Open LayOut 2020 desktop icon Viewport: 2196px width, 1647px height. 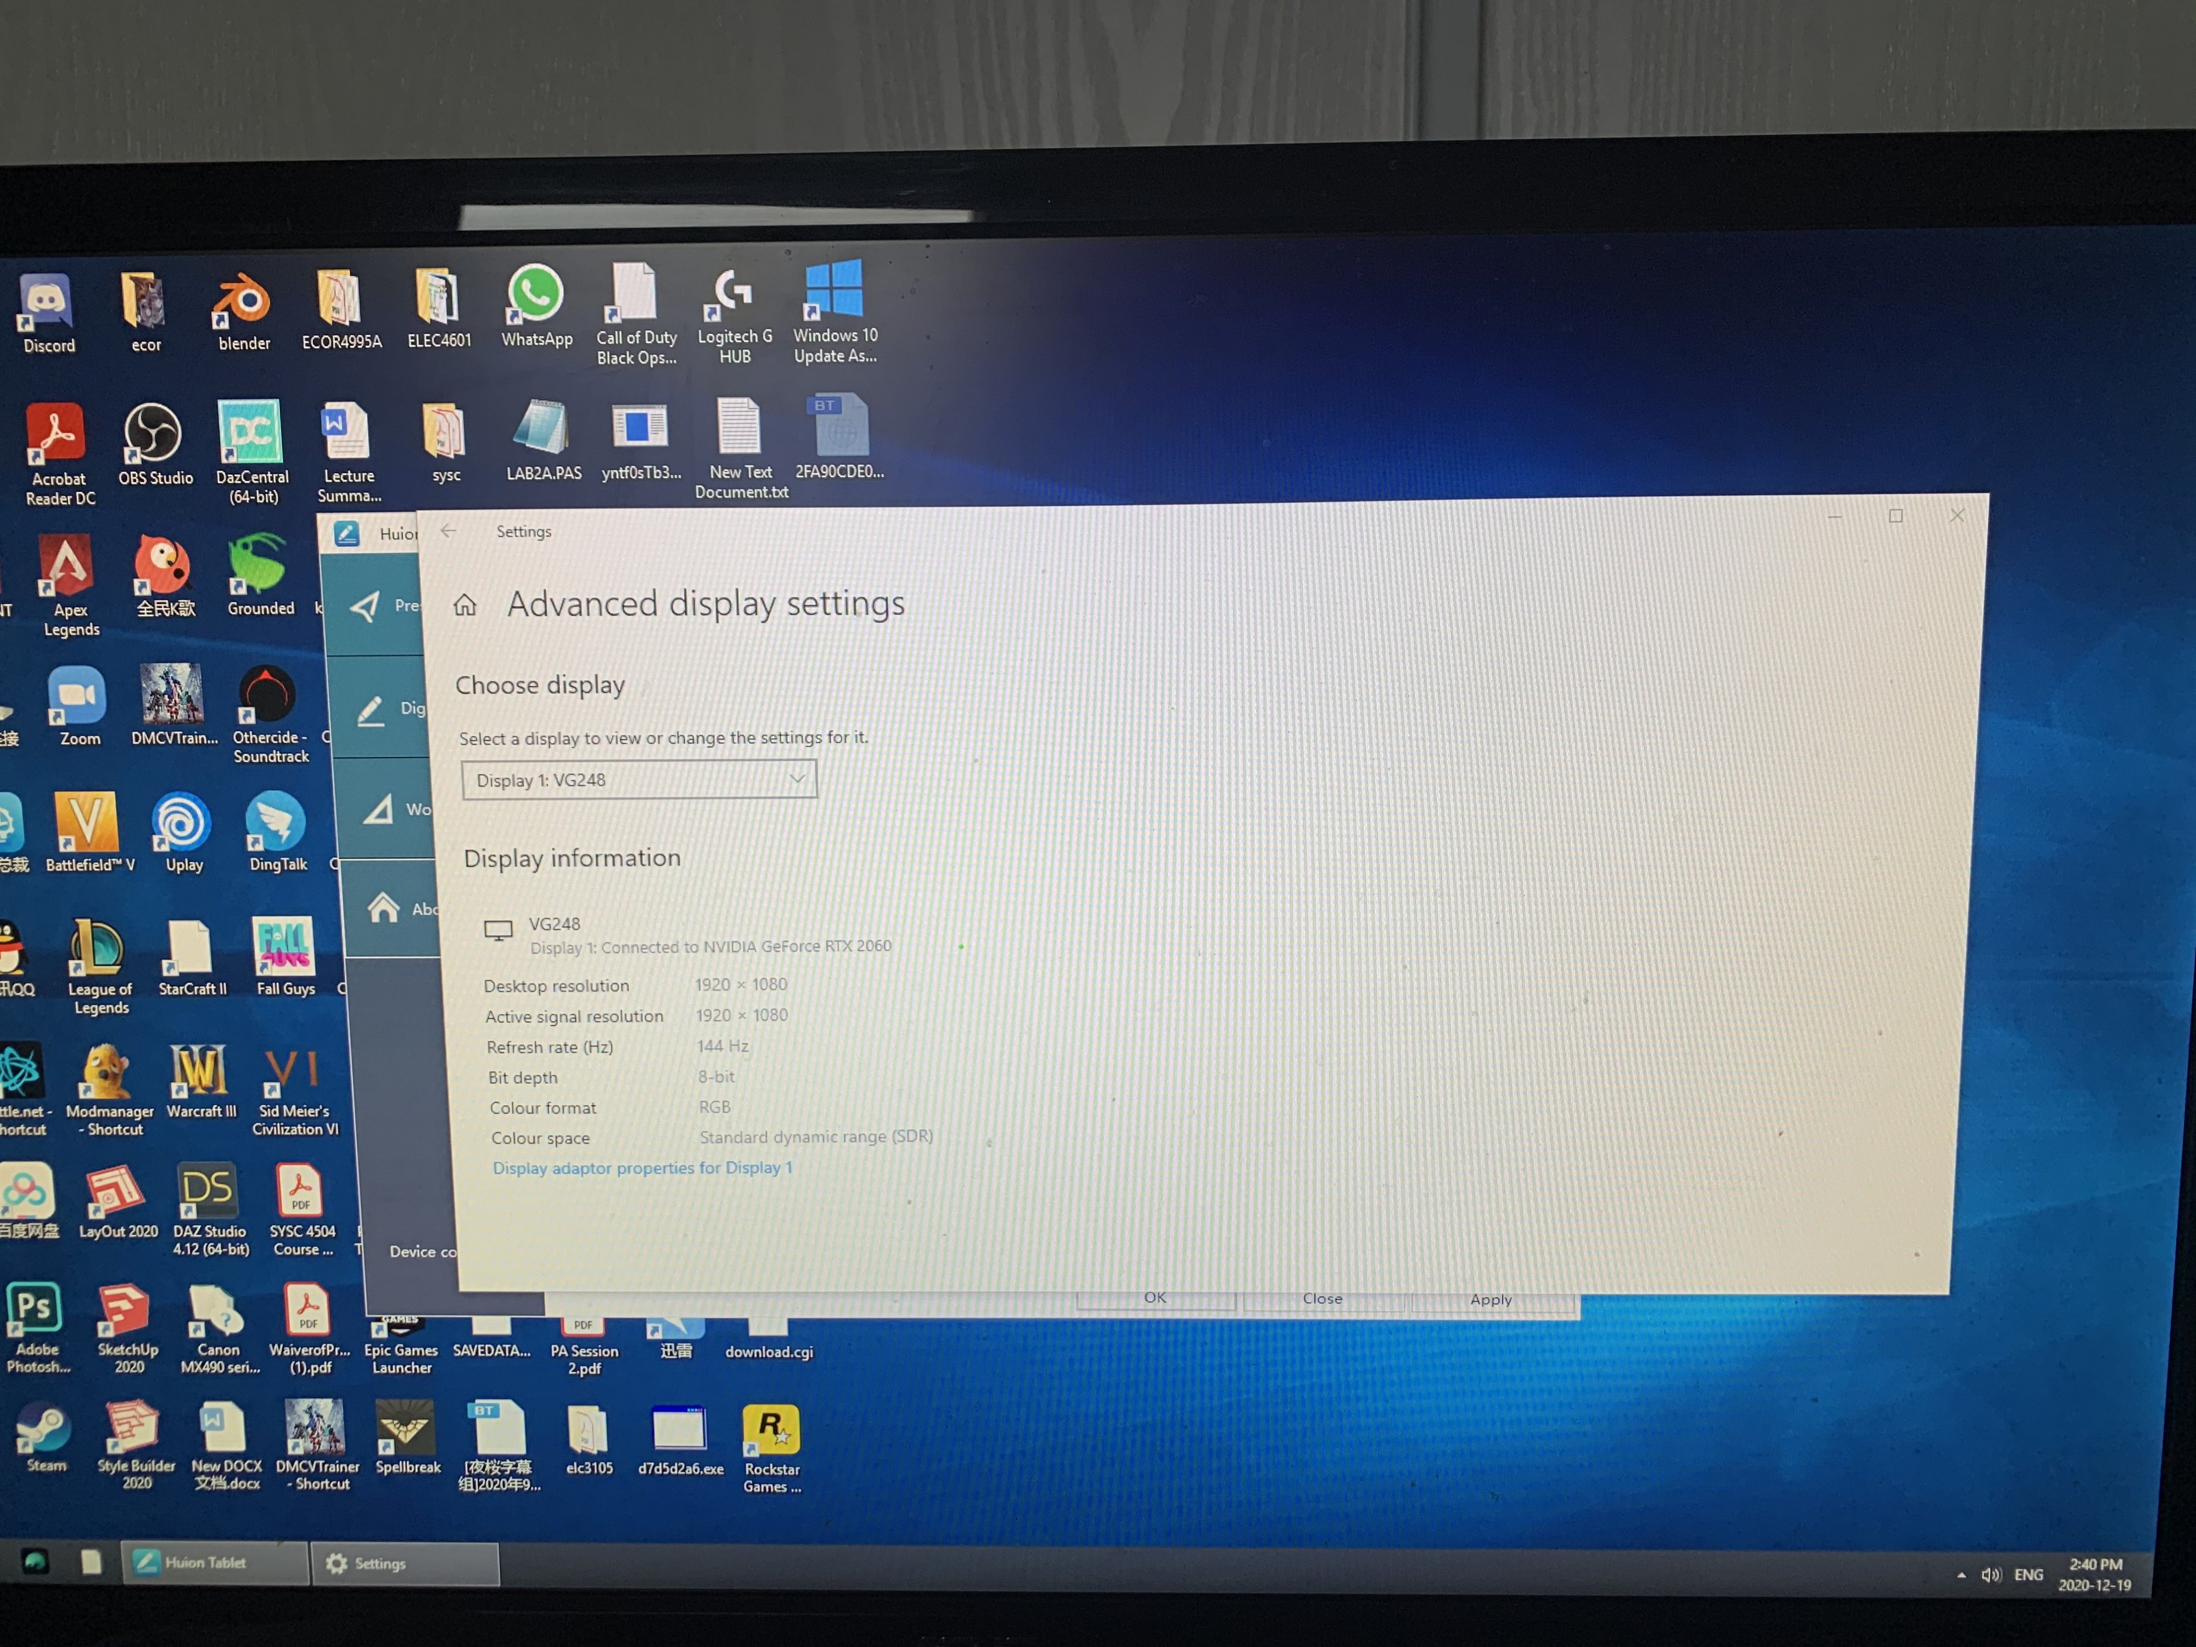click(x=117, y=1202)
